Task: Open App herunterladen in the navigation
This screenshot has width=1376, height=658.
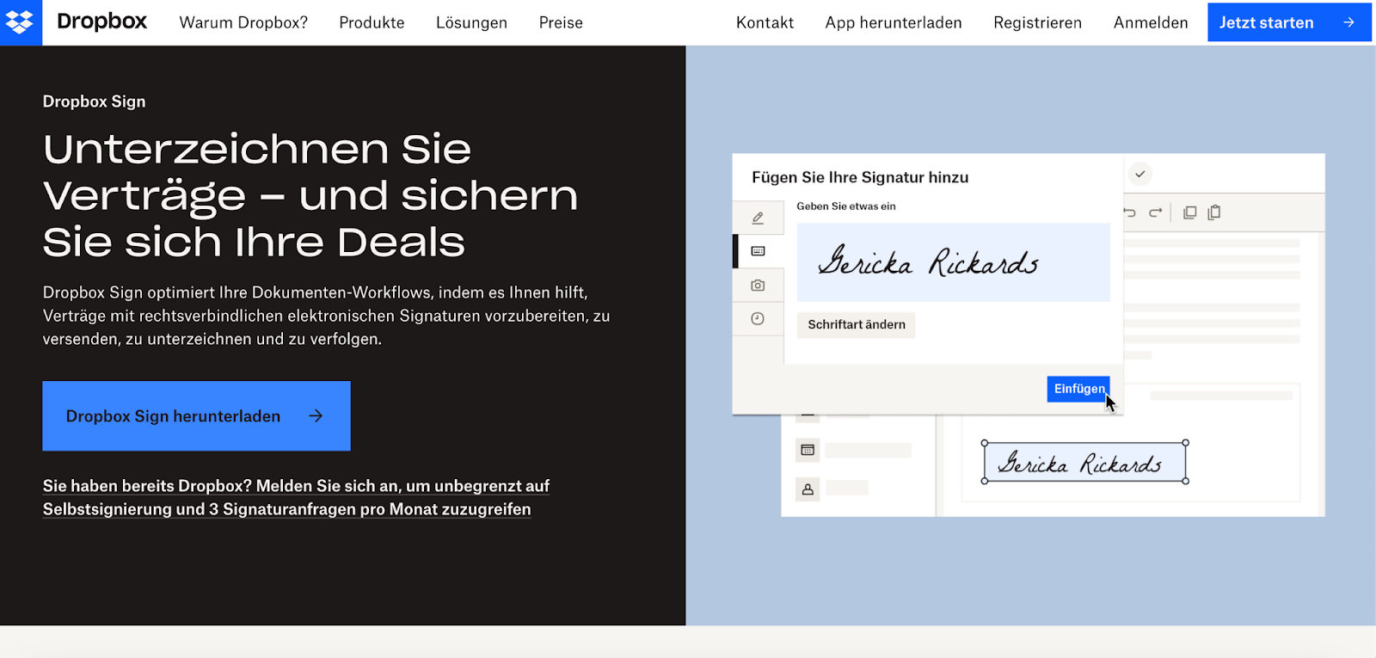Action: tap(894, 22)
